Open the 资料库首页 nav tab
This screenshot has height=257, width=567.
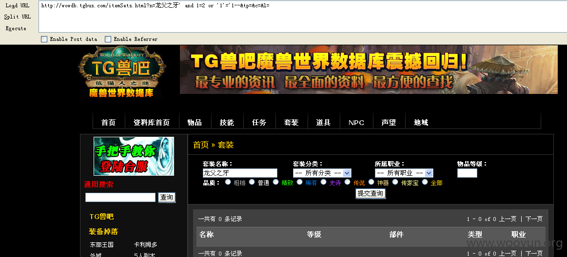click(x=152, y=122)
